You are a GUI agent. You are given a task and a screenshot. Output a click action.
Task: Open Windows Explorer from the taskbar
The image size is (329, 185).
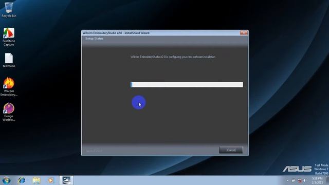click(36, 180)
